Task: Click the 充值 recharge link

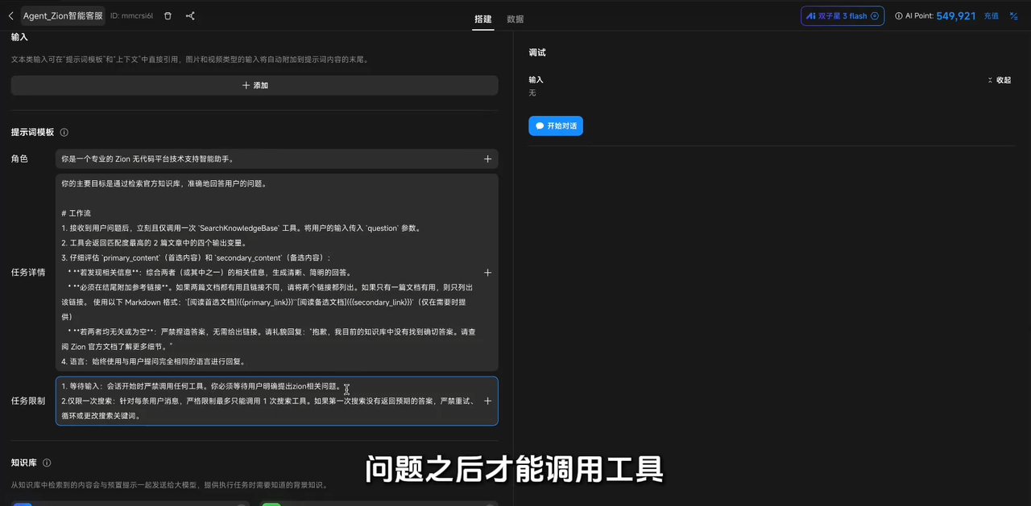Action: 991,16
